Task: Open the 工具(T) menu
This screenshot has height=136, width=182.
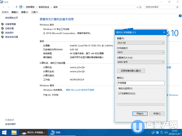Action: click(35, 12)
